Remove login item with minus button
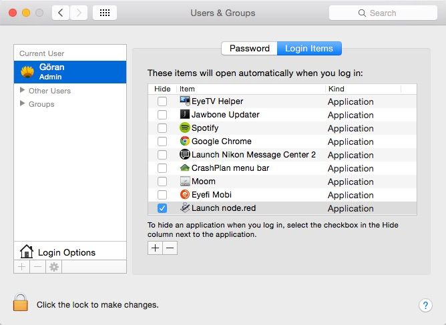Image resolution: width=446 pixels, height=325 pixels. tap(170, 248)
